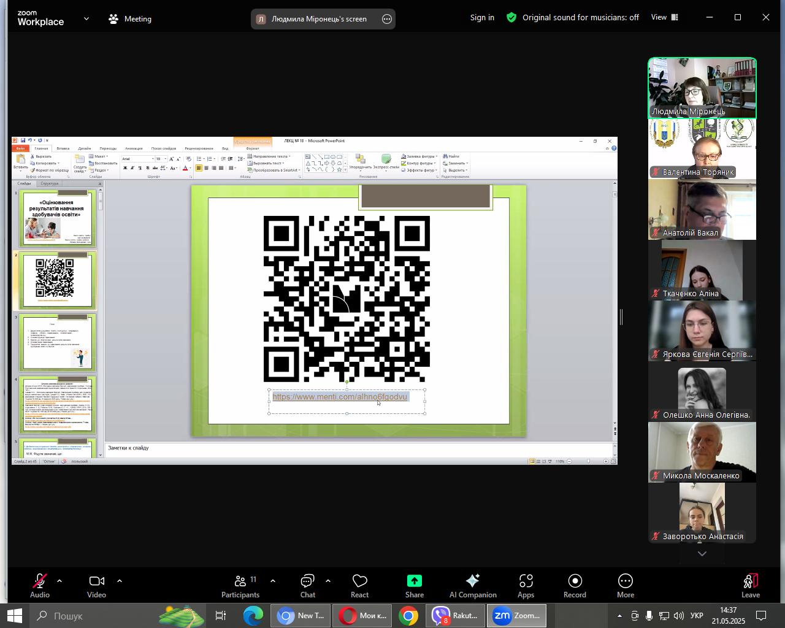
Task: Toggle align left in PowerPoint paragraph group
Action: click(199, 168)
